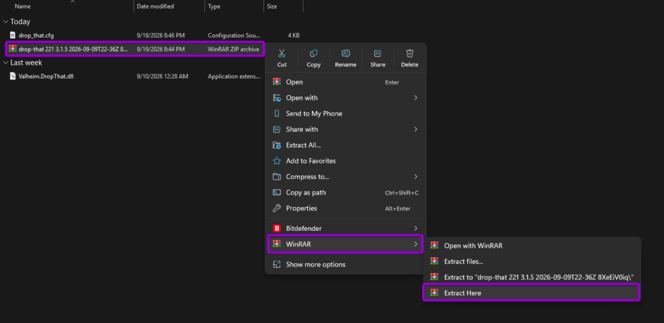Open Properties from the context menu
664x323 pixels.
click(x=345, y=208)
